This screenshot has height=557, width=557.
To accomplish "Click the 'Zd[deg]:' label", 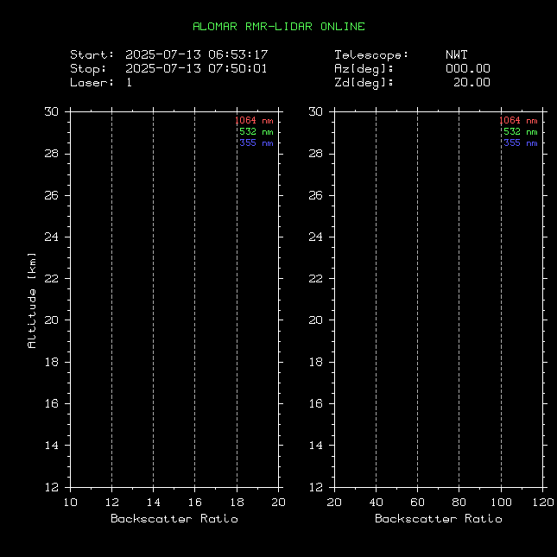I will (364, 83).
